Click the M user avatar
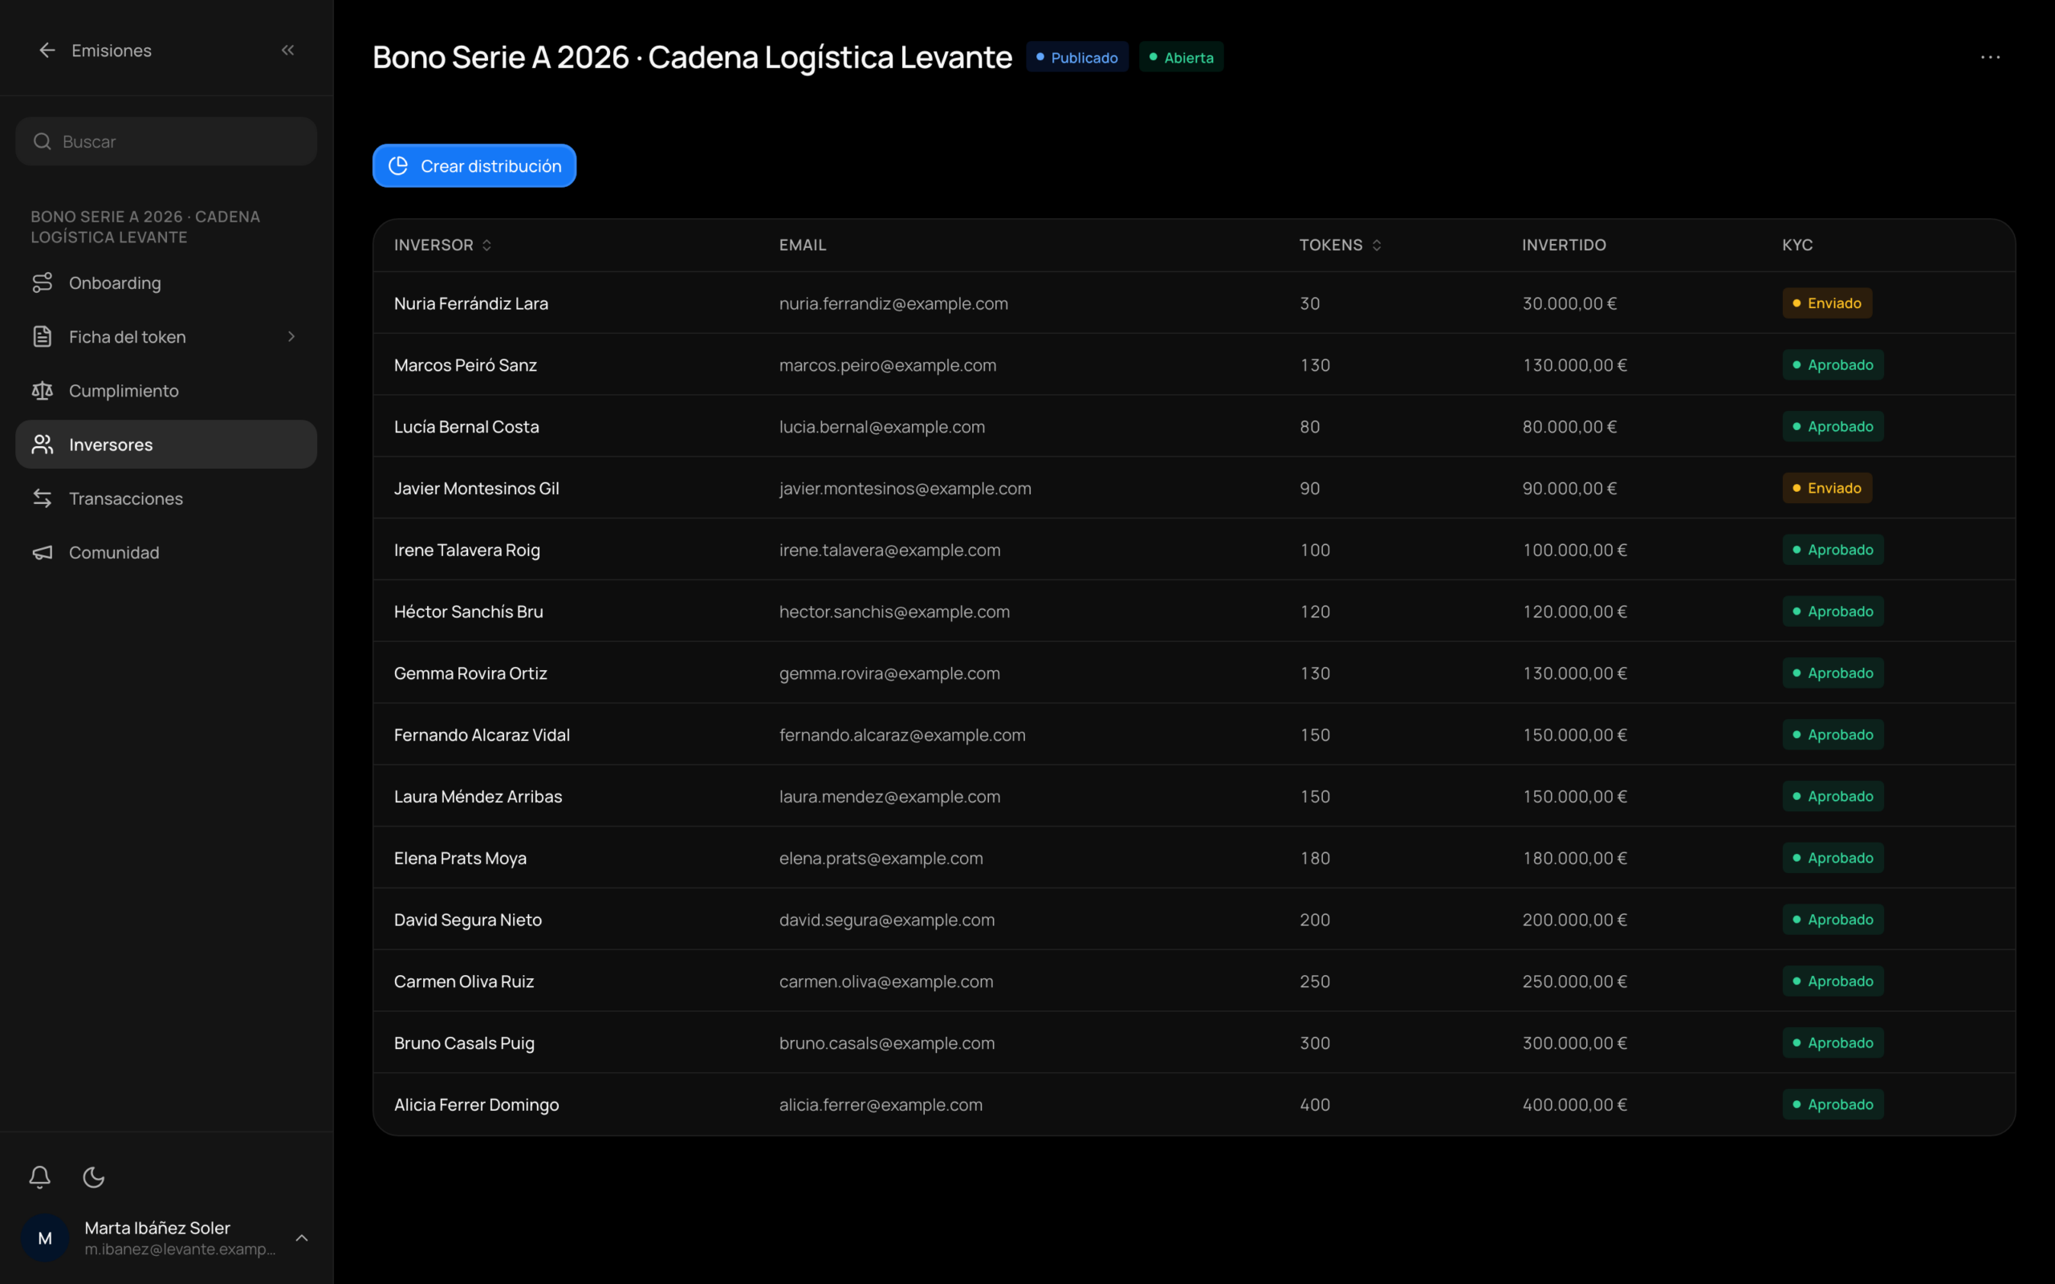Viewport: 2055px width, 1284px height. tap(45, 1238)
